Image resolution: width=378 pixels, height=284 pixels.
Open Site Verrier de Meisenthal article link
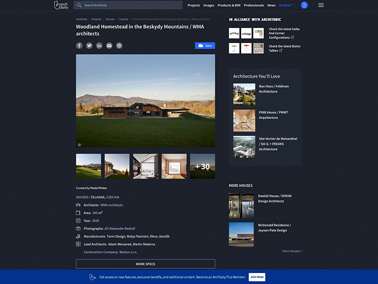point(278,144)
